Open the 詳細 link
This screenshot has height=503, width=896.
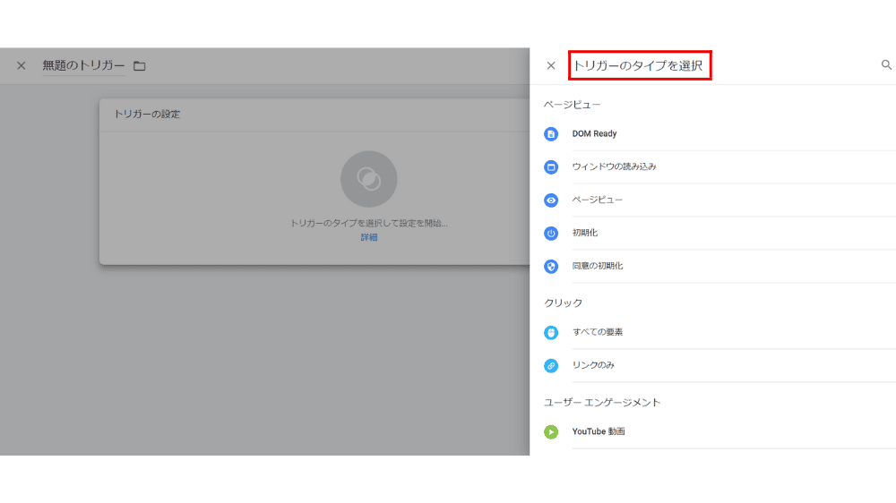pos(368,237)
